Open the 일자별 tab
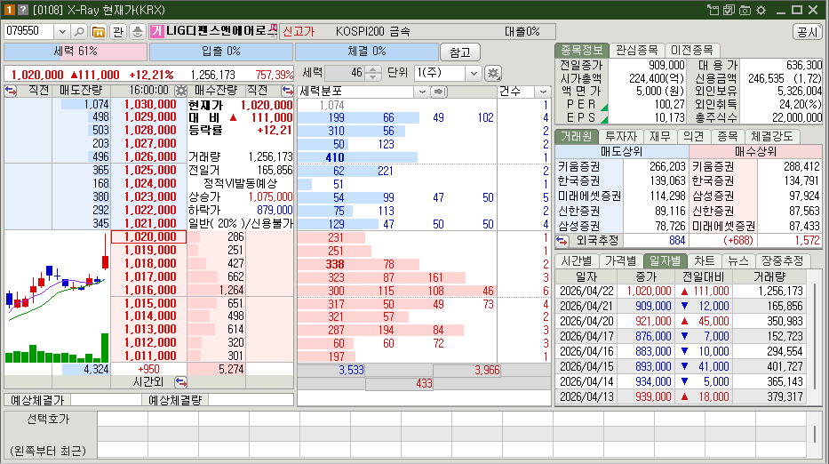Screen dimensions: 829x464 click(666, 260)
